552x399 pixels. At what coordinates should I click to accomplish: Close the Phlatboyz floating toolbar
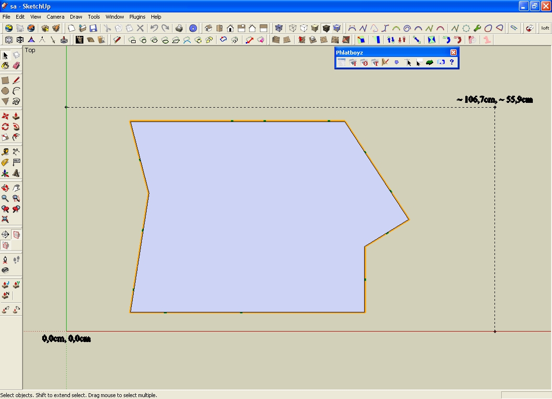(453, 52)
